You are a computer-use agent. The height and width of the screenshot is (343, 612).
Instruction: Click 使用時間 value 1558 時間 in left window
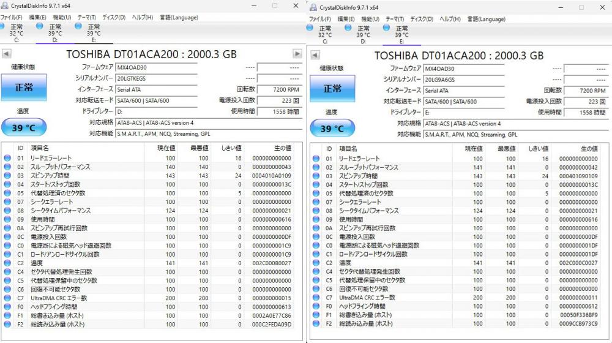click(280, 111)
